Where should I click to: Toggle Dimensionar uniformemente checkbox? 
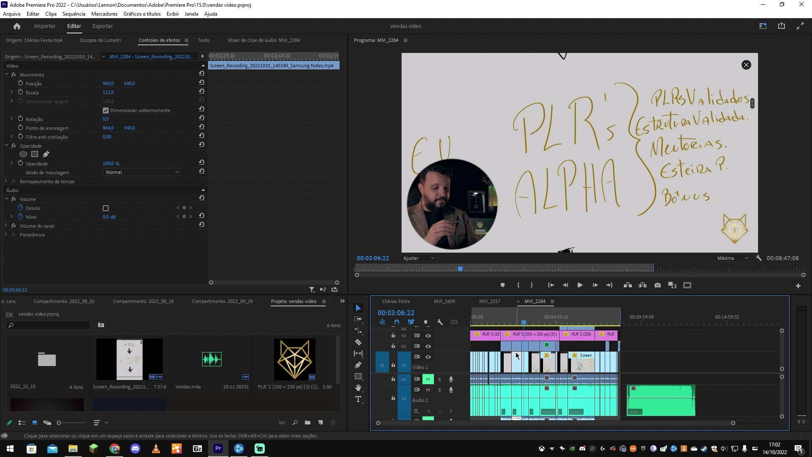106,110
